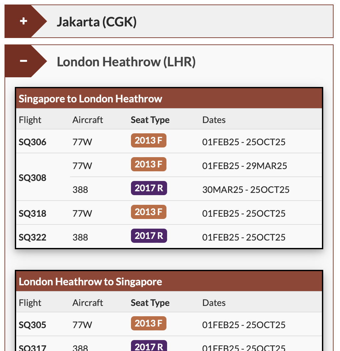Click Seat Type column header in first table

(150, 120)
